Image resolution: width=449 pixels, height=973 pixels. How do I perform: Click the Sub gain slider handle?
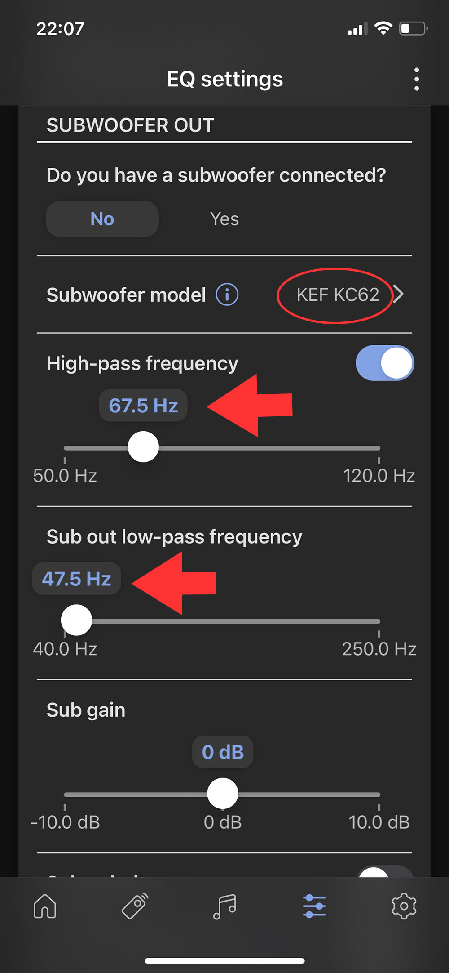coord(223,793)
